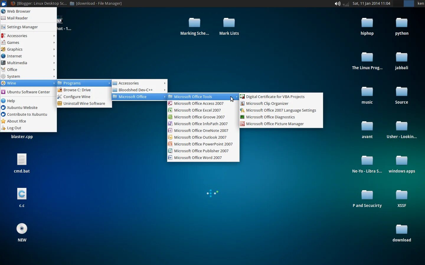The height and width of the screenshot is (265, 425).
Task: Switch to download File Manager window
Action: pyautogui.click(x=96, y=4)
